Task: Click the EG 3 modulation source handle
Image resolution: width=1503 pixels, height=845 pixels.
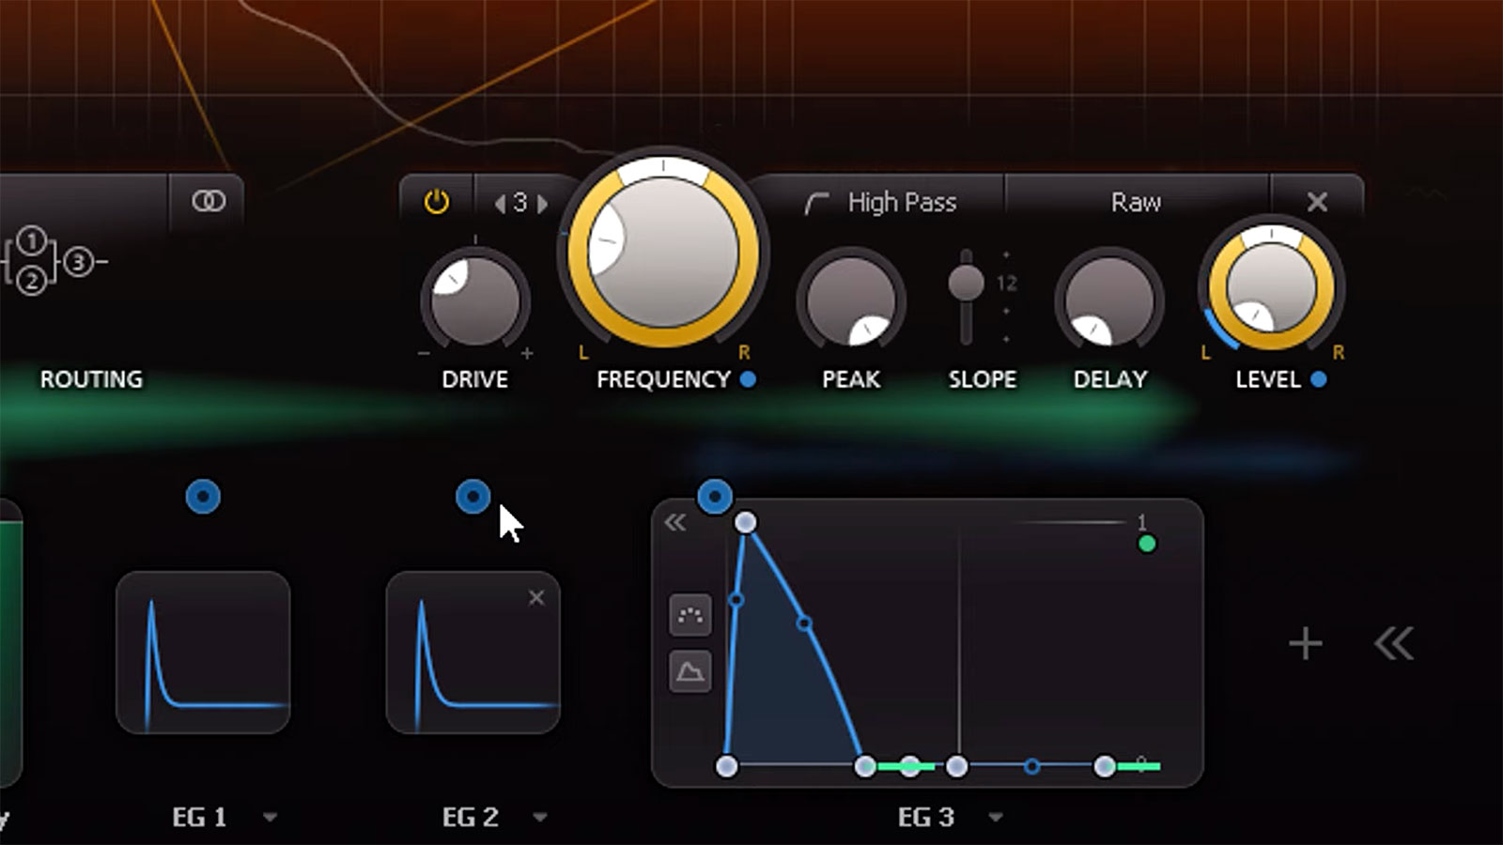Action: pyautogui.click(x=715, y=497)
